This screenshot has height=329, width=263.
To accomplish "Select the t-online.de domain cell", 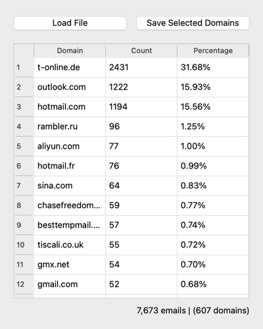I will click(70, 68).
